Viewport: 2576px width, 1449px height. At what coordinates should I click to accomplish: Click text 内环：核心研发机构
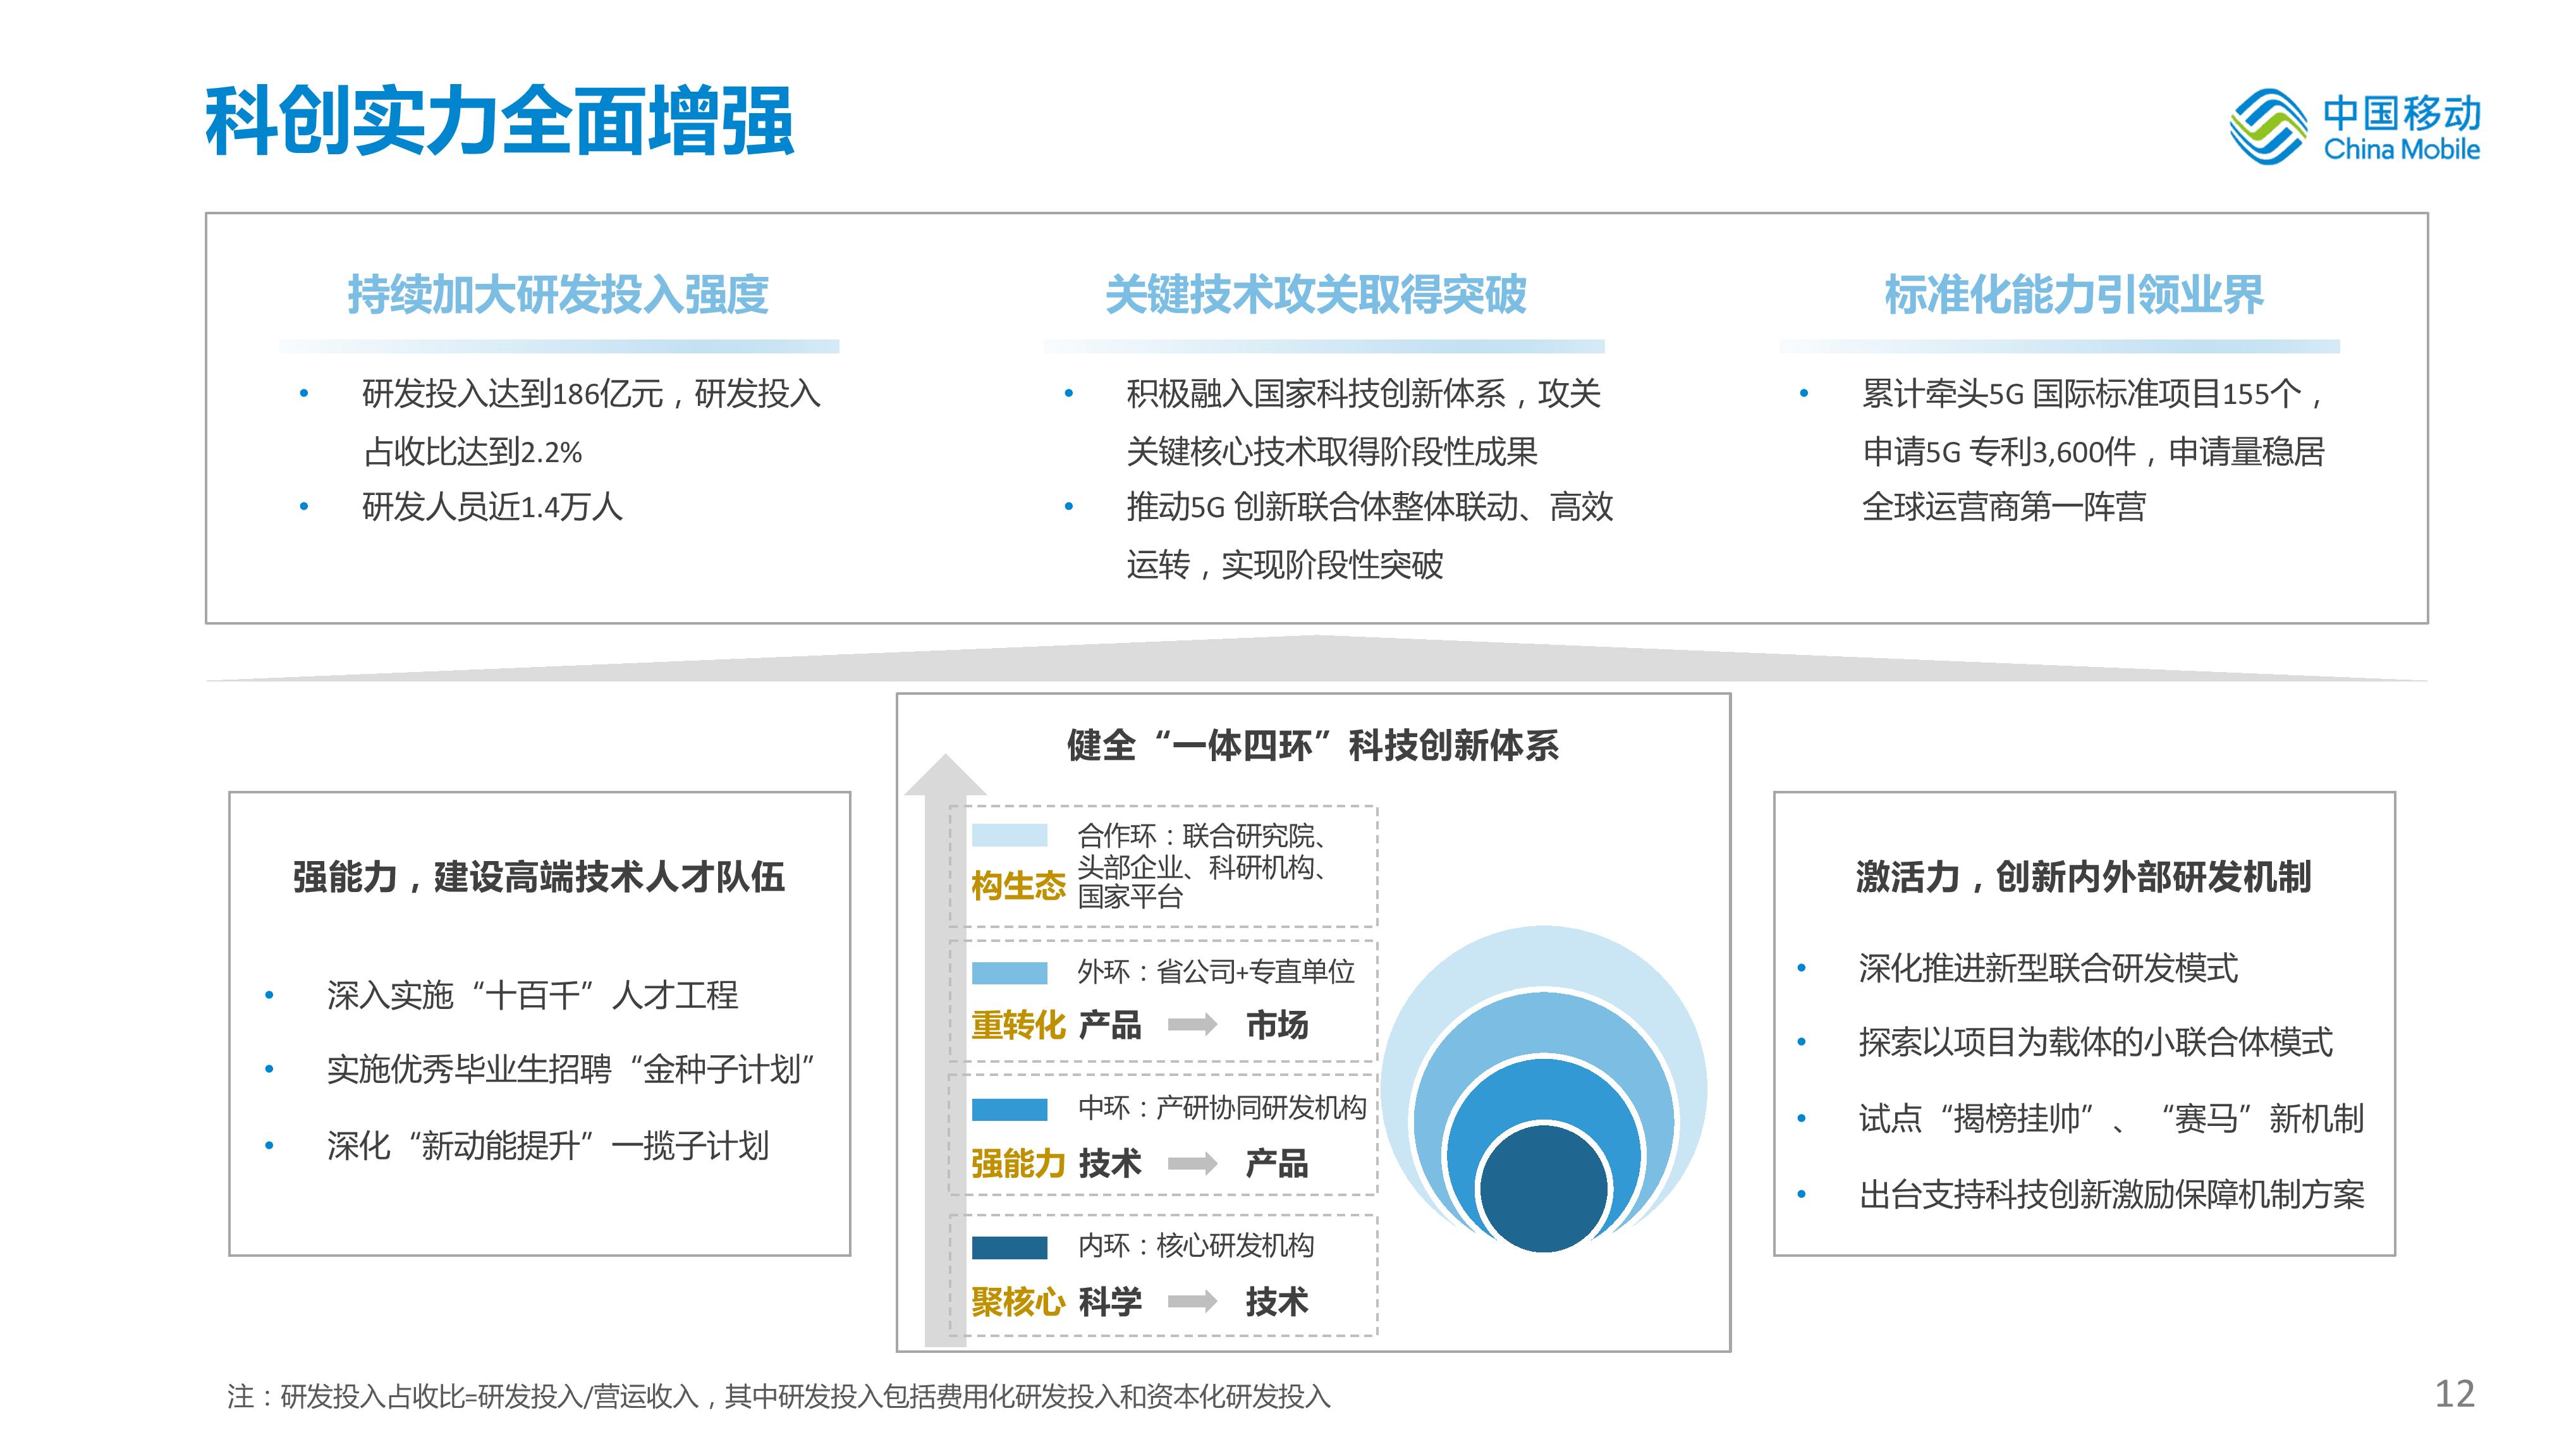1196,1246
